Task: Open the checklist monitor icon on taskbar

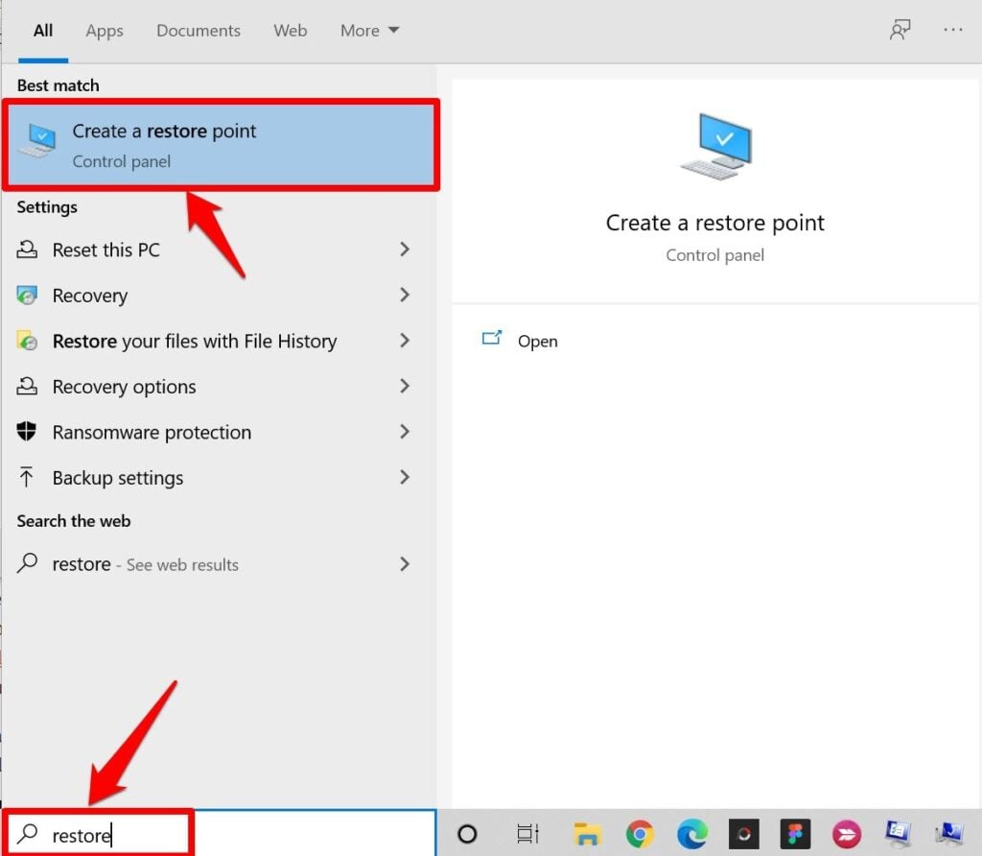Action: coord(899,834)
